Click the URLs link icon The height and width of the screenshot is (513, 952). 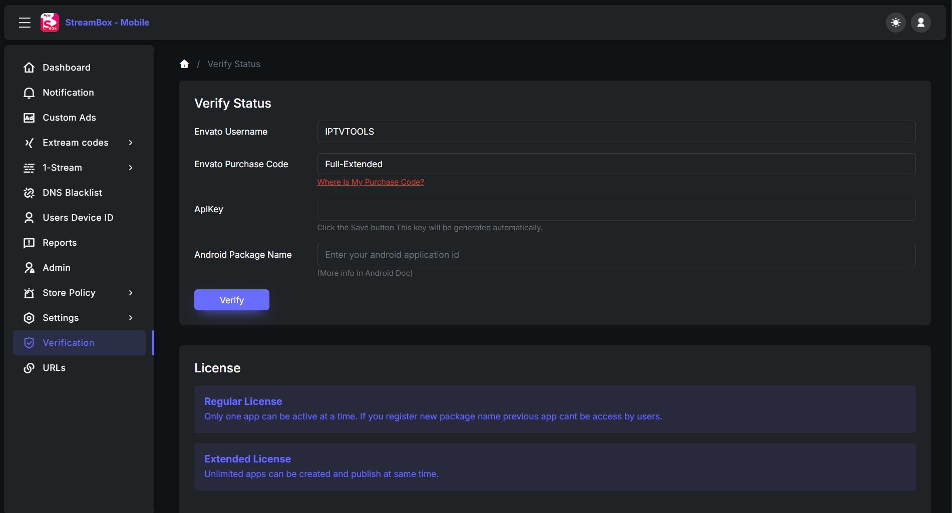[x=29, y=368]
